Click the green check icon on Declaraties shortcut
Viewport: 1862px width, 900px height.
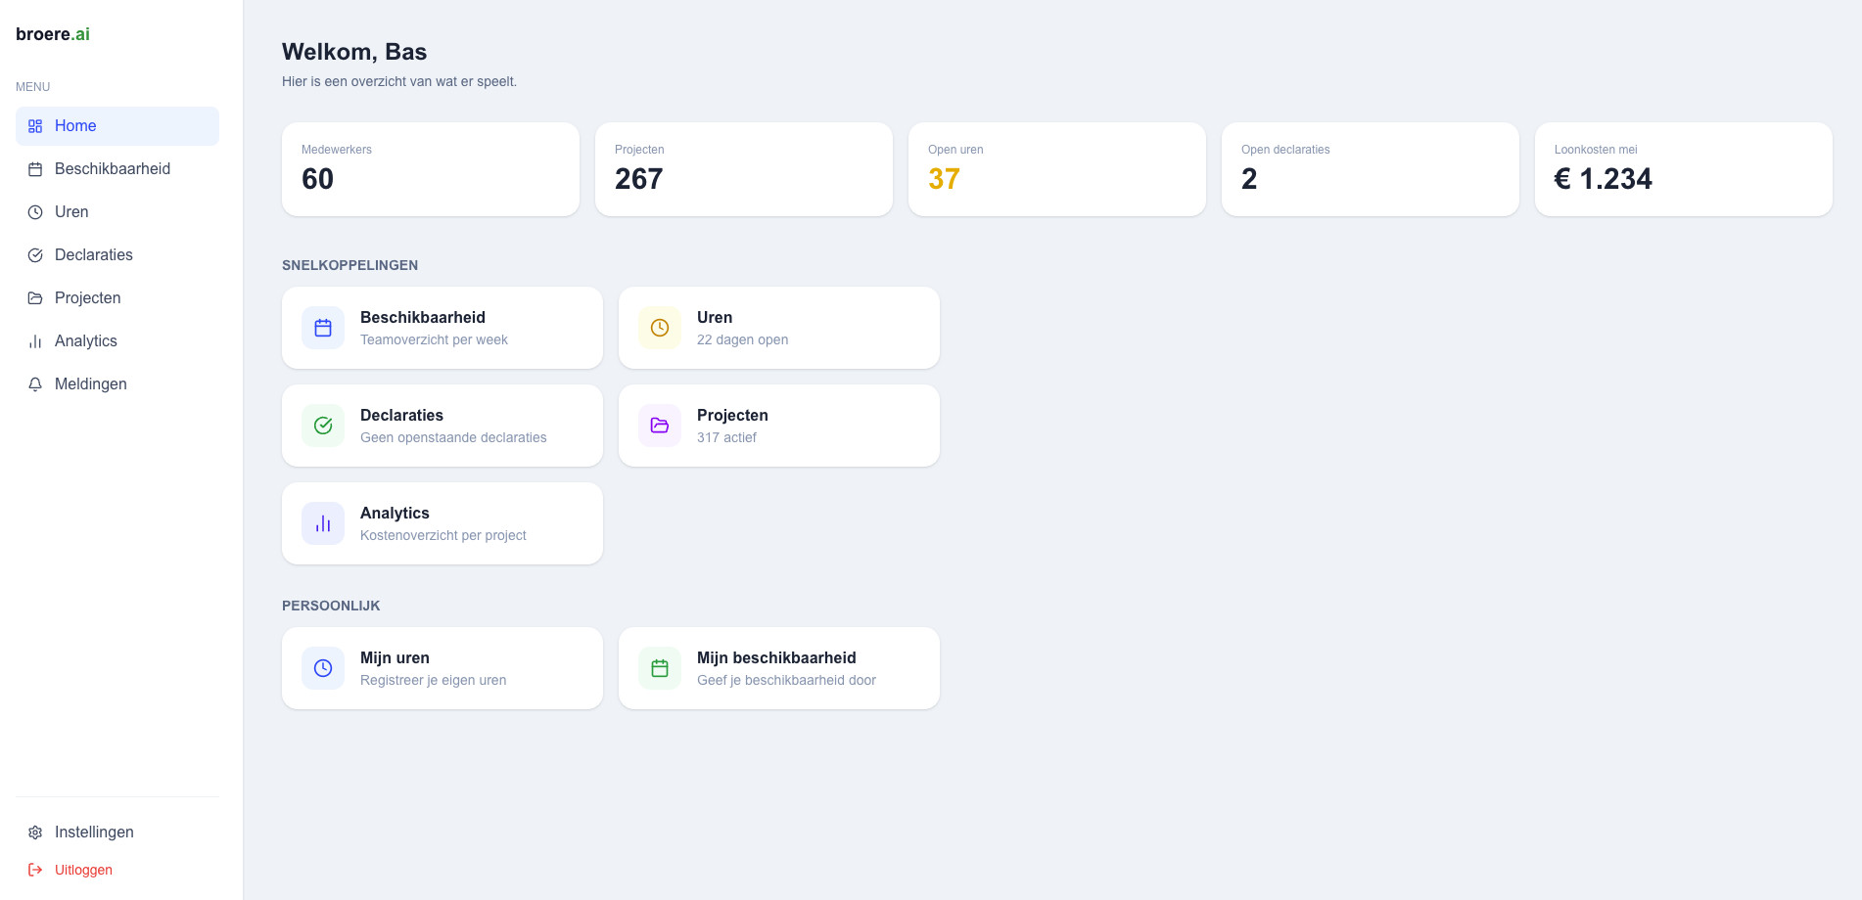coord(323,426)
